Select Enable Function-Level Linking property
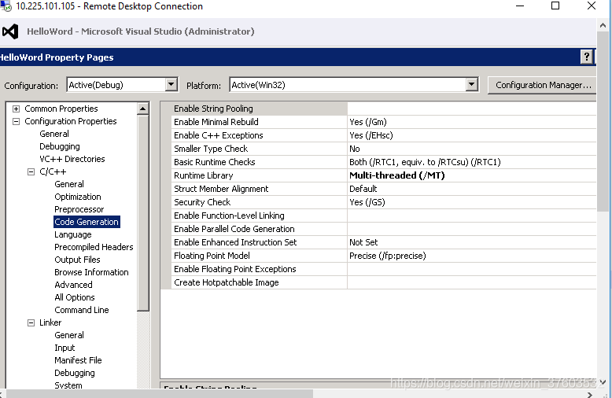Image resolution: width=612 pixels, height=398 pixels. pos(259,216)
